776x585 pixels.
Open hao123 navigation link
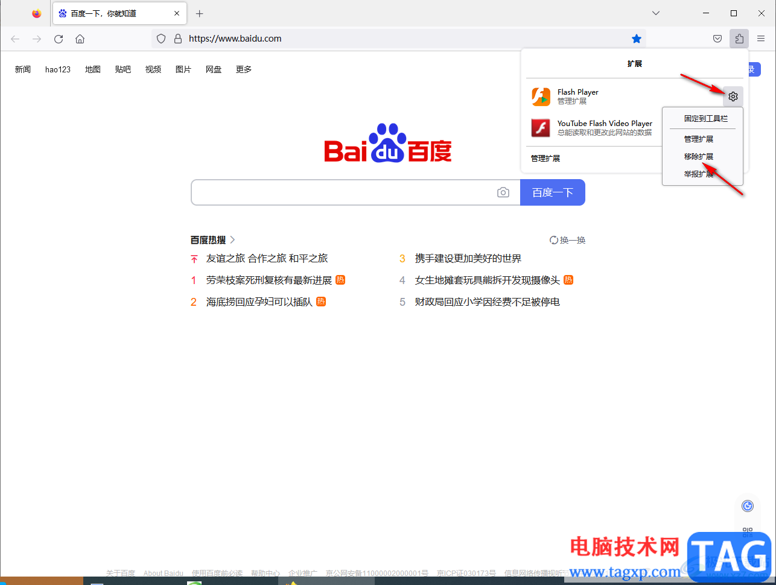point(58,69)
